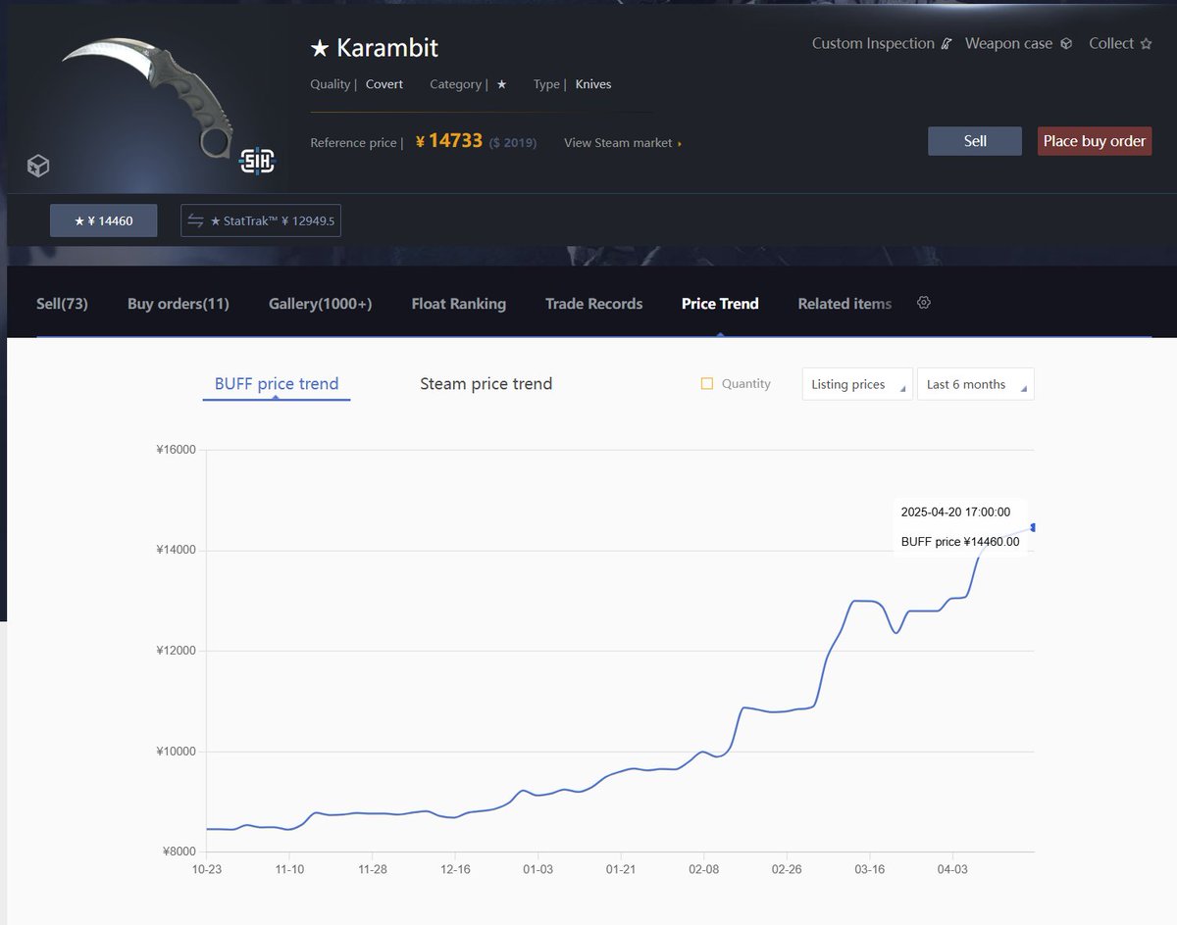Image resolution: width=1177 pixels, height=925 pixels.
Task: Click the Collect link text
Action: coord(1111,43)
